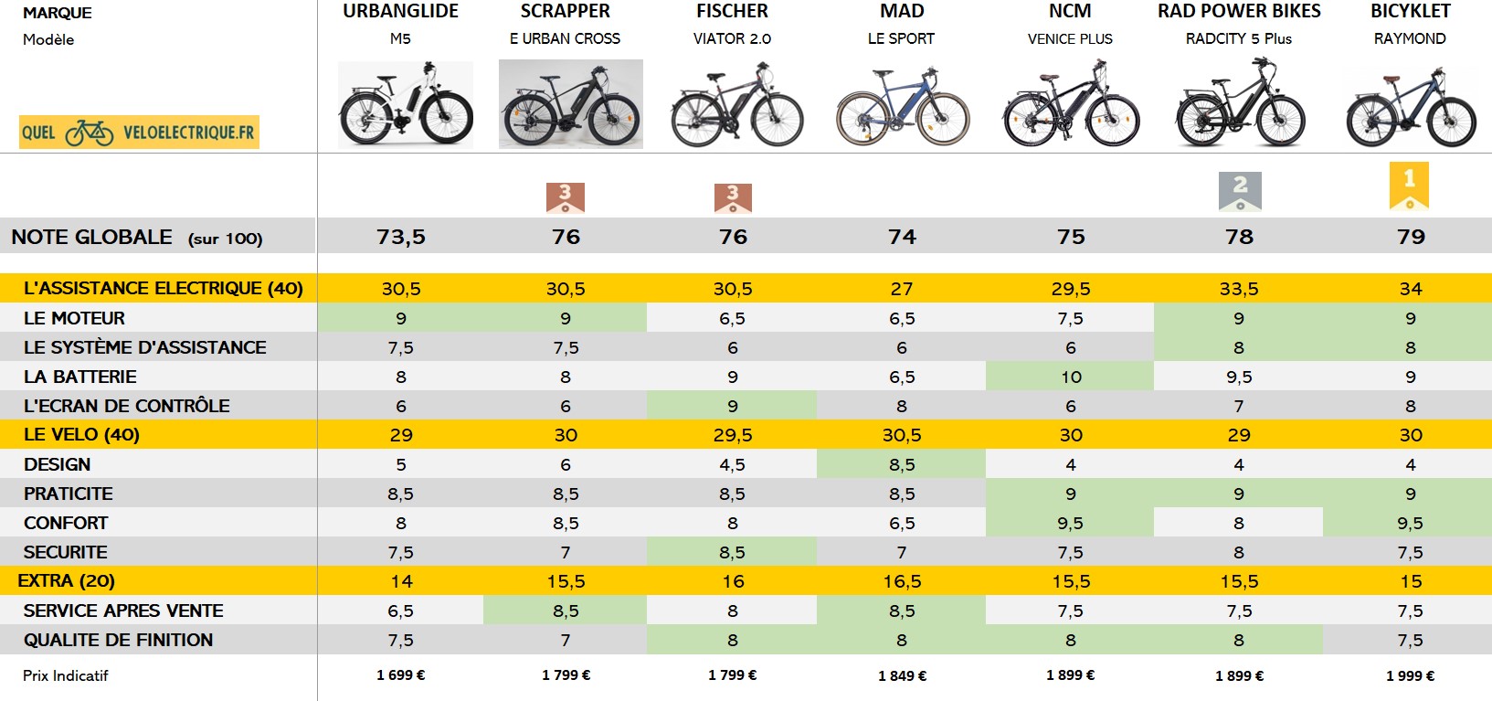
Task: Click the bronze third-place badge above Fischer
Action: [x=733, y=197]
